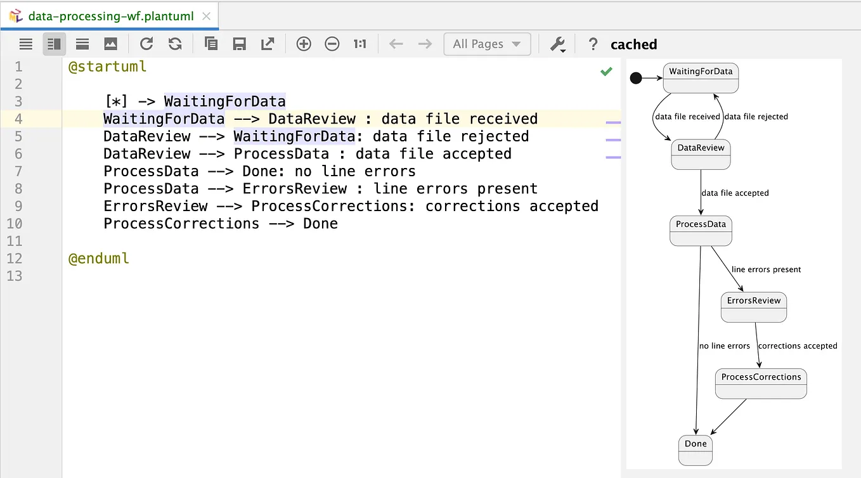Viewport: 861px width, 478px height.
Task: Click the Zoom Out icon
Action: pos(332,44)
